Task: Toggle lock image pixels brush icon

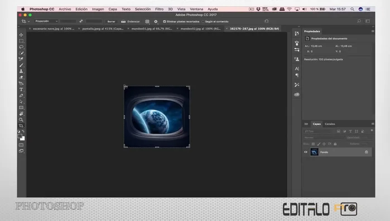Action: 319,144
